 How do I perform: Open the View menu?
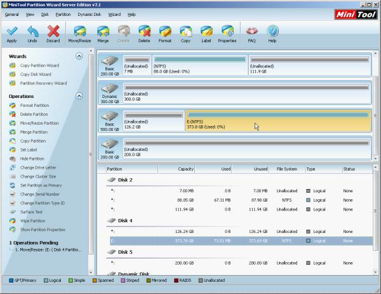30,15
